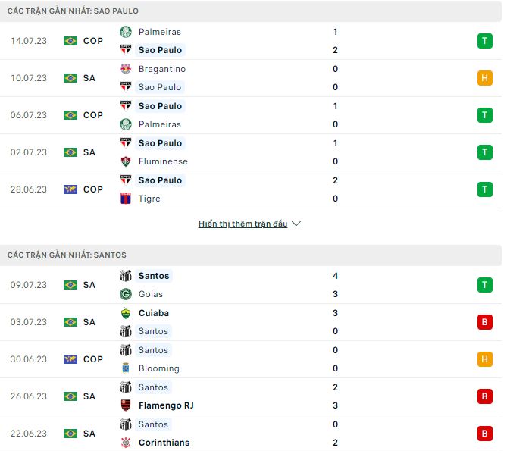The height and width of the screenshot is (454, 507).
Task: Click the Tigre team logo
Action: (x=126, y=199)
